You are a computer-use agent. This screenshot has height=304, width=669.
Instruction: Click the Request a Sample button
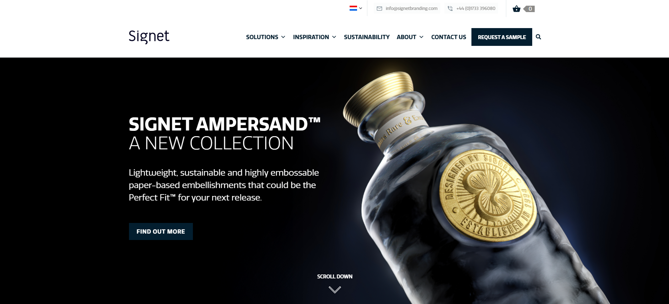[502, 37]
